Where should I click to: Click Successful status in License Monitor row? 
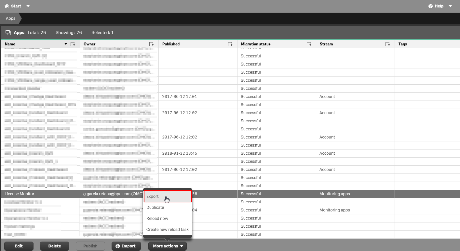coord(251,194)
